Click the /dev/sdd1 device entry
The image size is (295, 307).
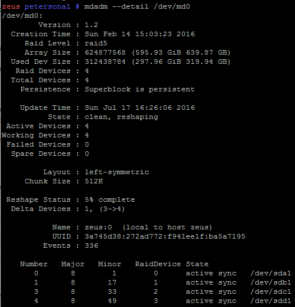[x=271, y=301]
